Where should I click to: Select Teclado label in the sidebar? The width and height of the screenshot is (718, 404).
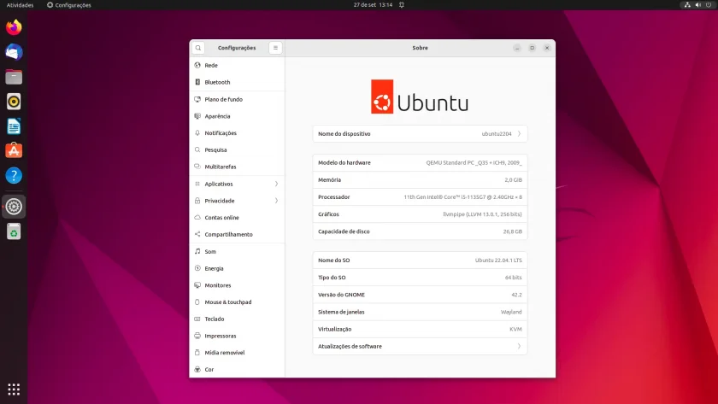(x=215, y=319)
